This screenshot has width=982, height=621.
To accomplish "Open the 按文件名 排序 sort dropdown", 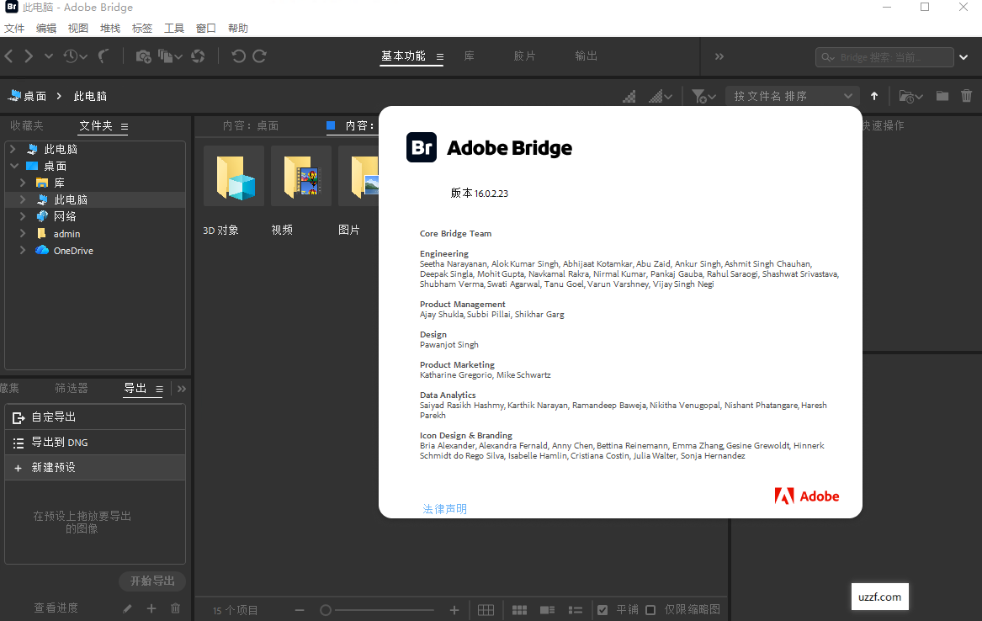I will click(x=791, y=95).
